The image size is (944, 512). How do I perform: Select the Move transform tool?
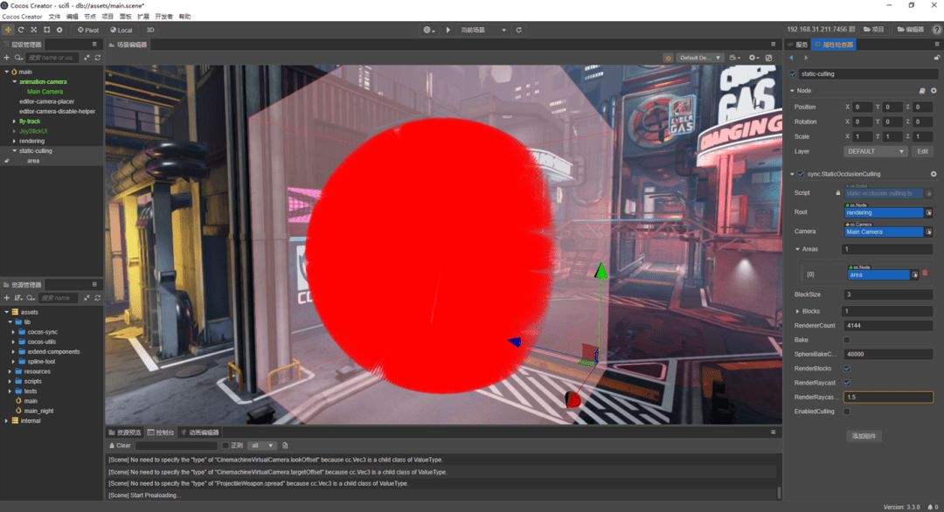pyautogui.click(x=8, y=30)
